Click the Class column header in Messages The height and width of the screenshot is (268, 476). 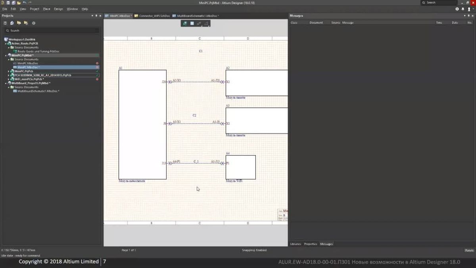294,23
